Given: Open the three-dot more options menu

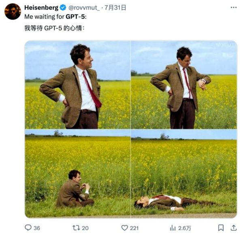Looking at the screenshot, I should [x=233, y=8].
